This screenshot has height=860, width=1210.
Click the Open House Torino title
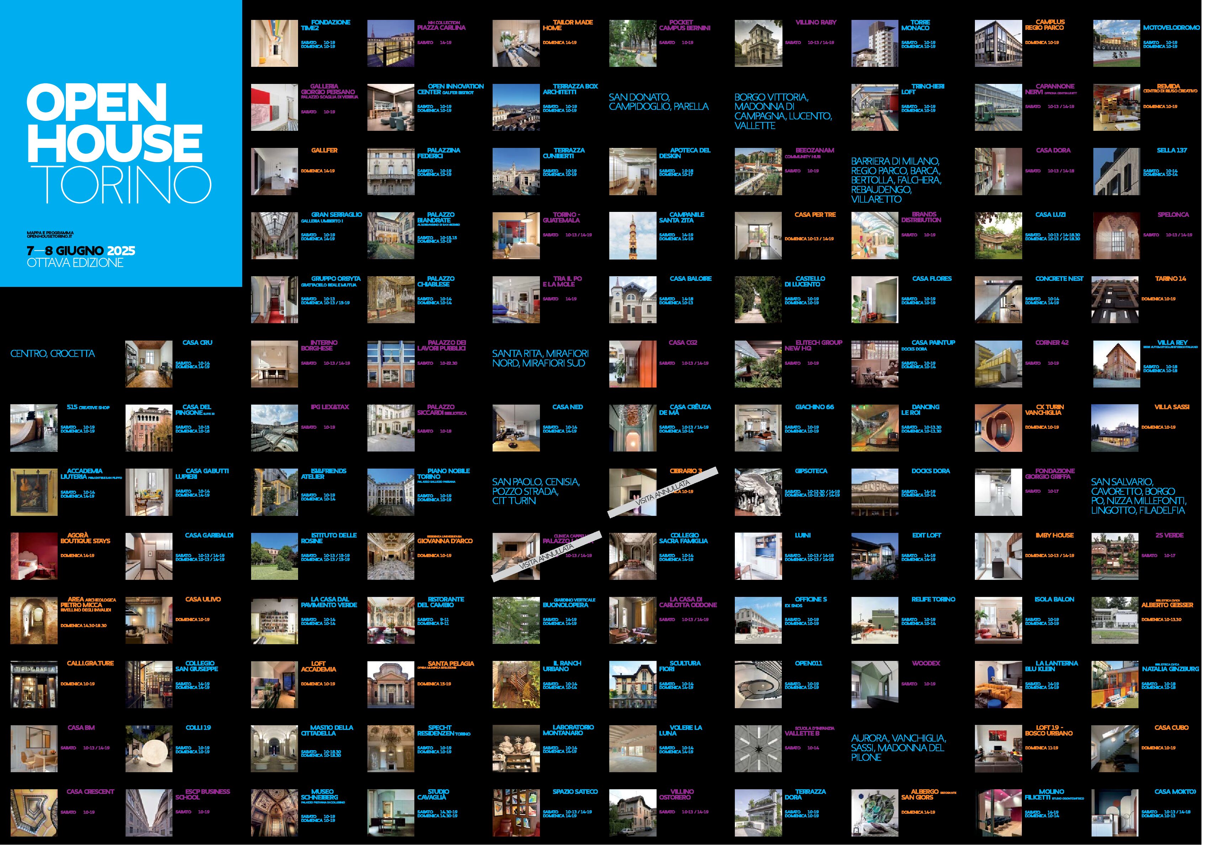119,143
